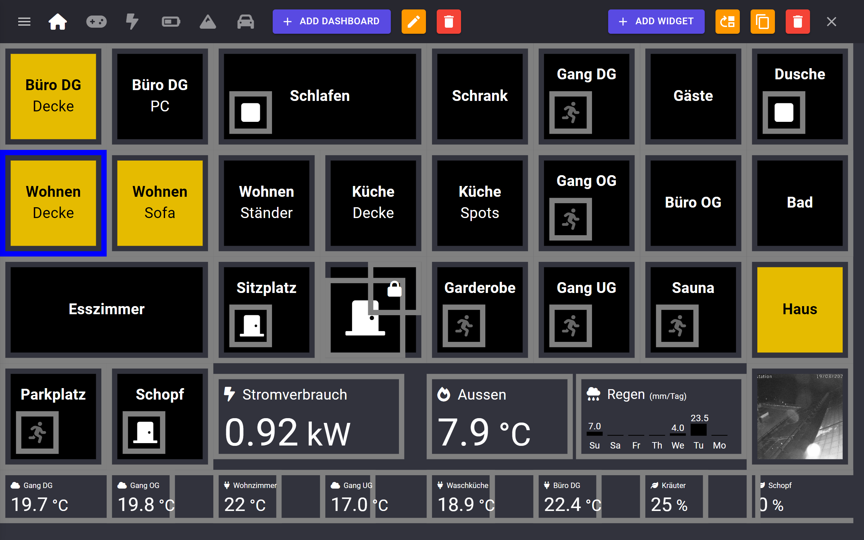Select the Gang DG 19.7 °C sensor
The height and width of the screenshot is (540, 864).
coord(56,496)
